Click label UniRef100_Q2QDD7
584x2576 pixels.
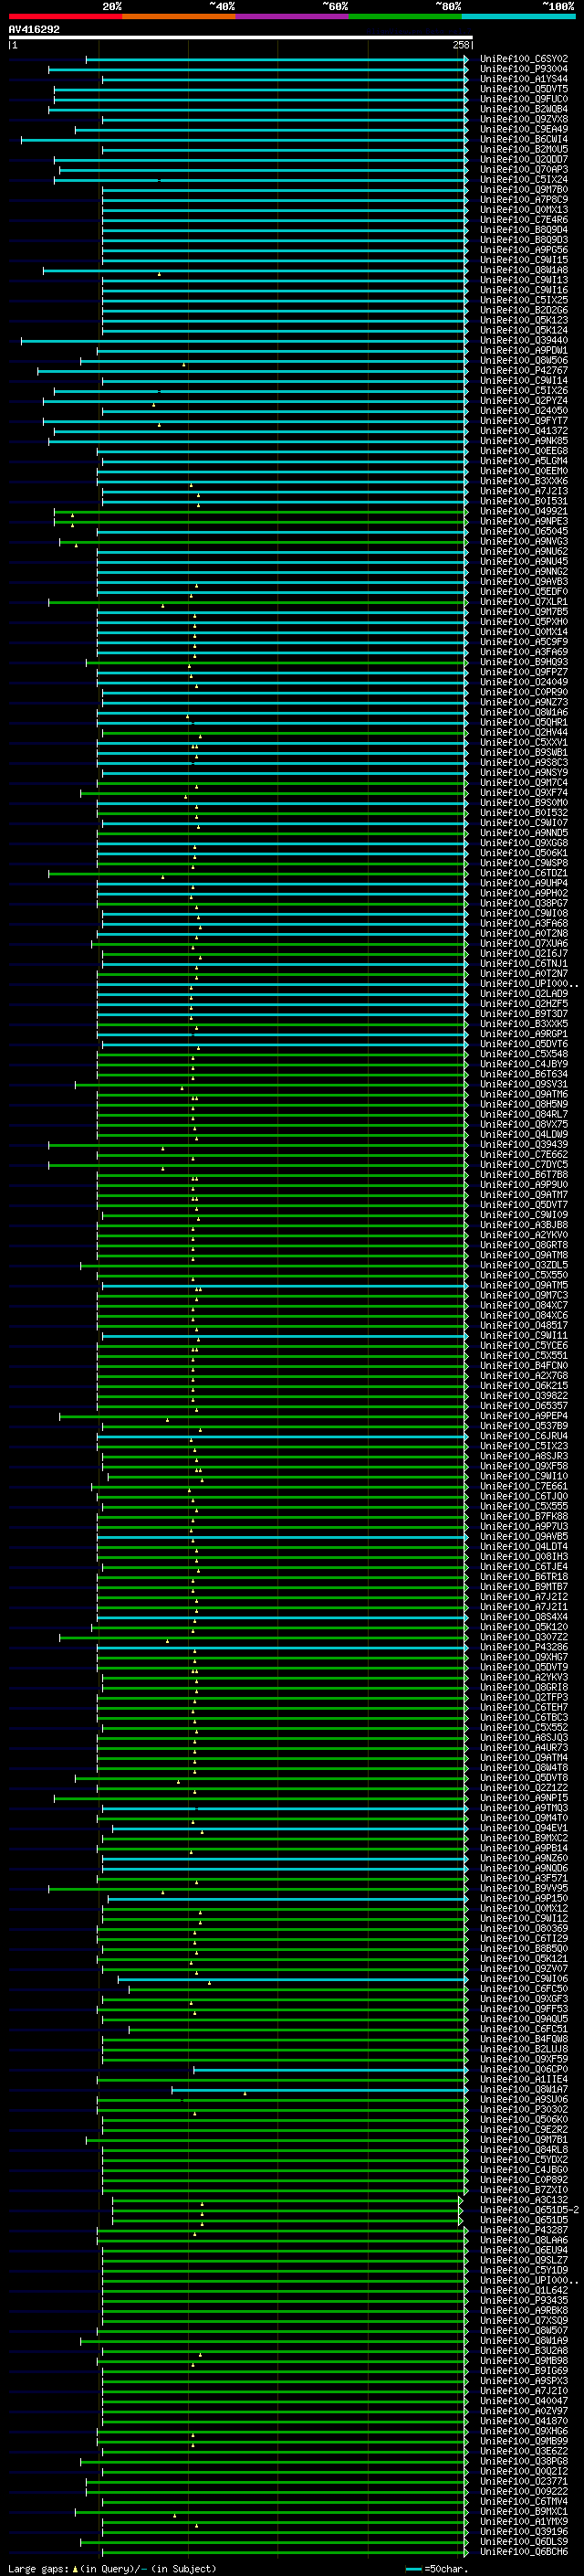pyautogui.click(x=524, y=159)
